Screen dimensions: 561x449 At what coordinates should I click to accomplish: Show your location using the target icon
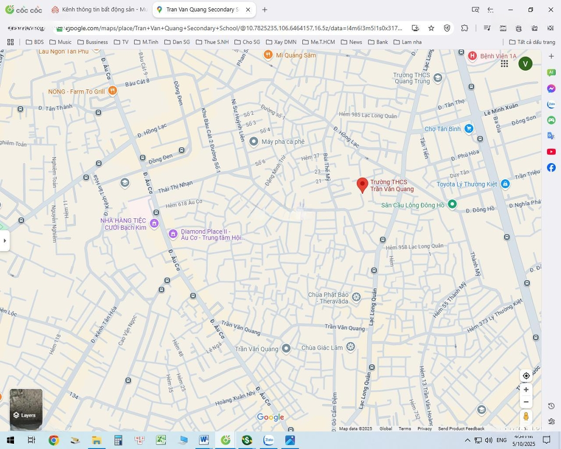(x=526, y=376)
